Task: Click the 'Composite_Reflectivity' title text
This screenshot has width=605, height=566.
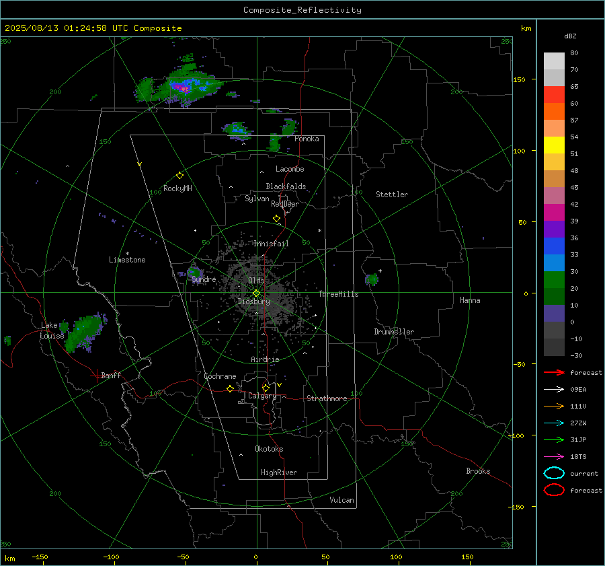Action: pyautogui.click(x=302, y=10)
